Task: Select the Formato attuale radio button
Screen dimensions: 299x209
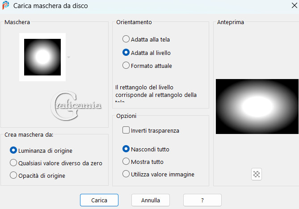Action: (126, 66)
